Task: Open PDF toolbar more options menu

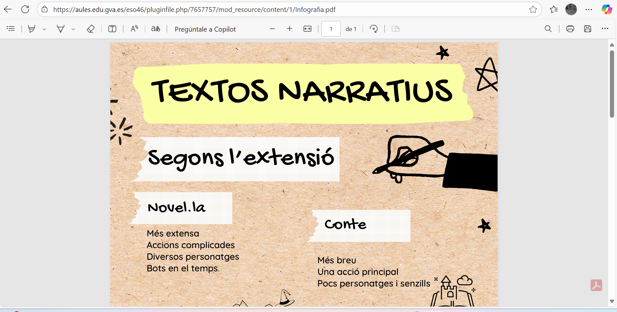Action: coord(605,29)
